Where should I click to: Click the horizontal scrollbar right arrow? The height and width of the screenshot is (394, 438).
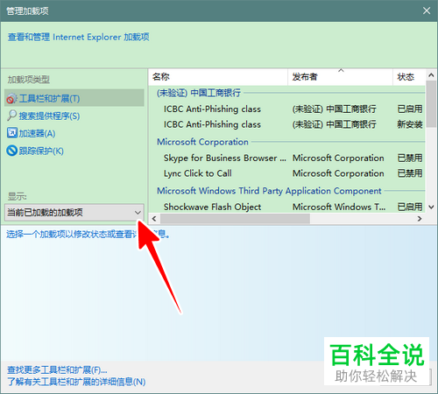(x=420, y=219)
